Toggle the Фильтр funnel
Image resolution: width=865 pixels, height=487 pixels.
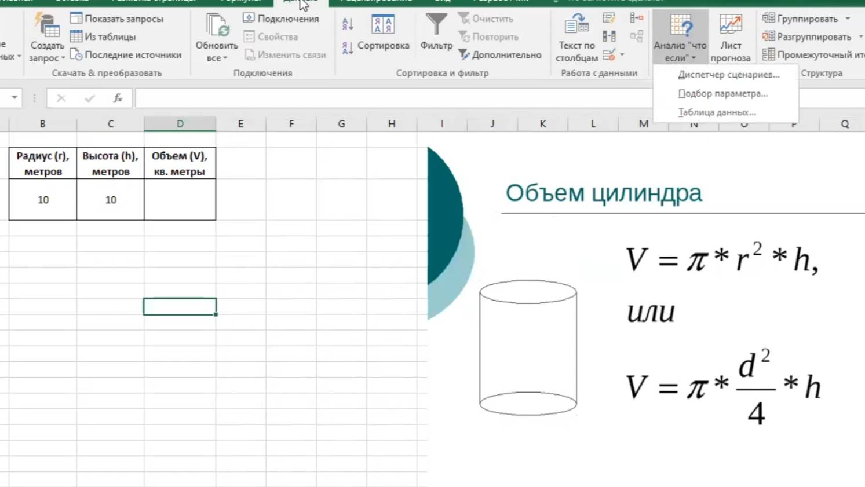click(x=436, y=32)
